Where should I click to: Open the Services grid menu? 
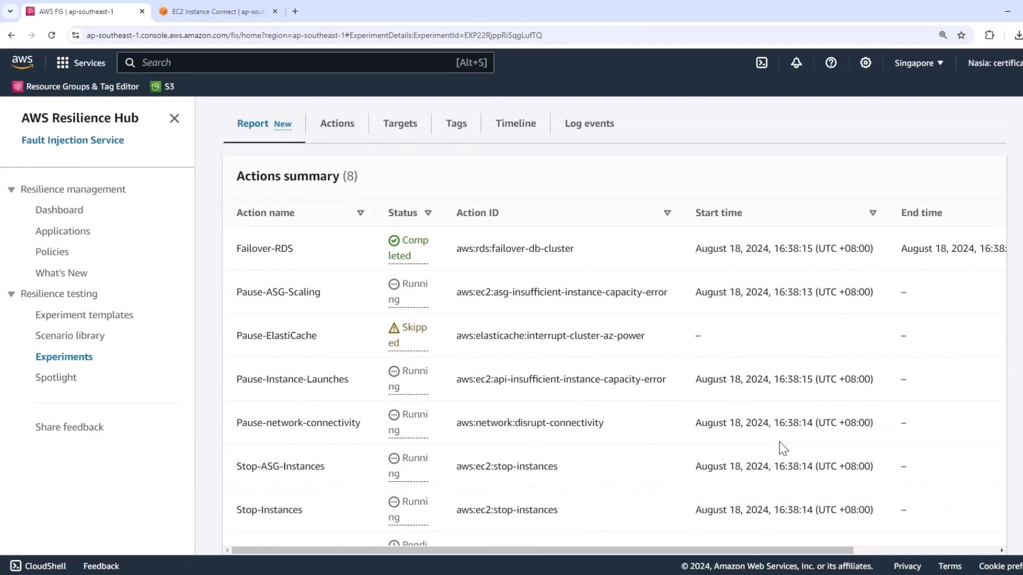click(x=81, y=63)
